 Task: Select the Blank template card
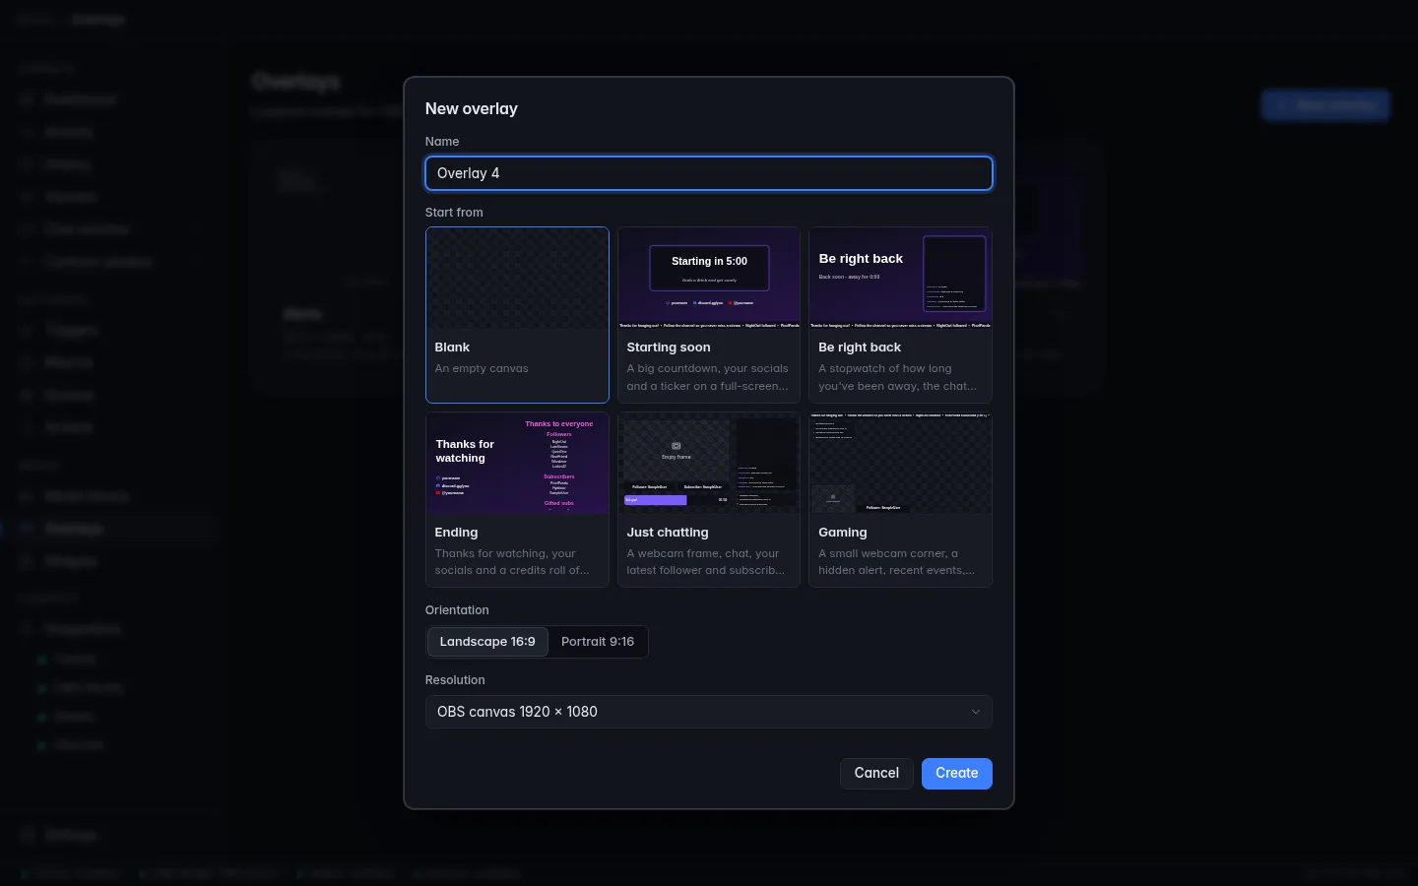click(517, 315)
